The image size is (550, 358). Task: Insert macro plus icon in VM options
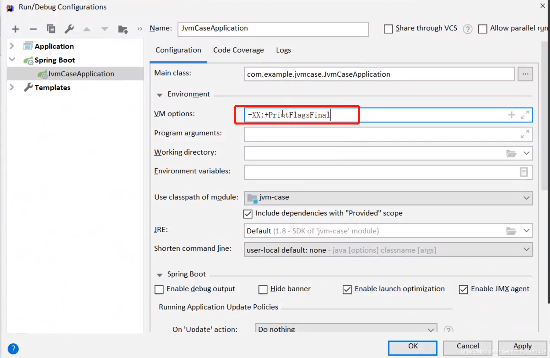coord(512,115)
